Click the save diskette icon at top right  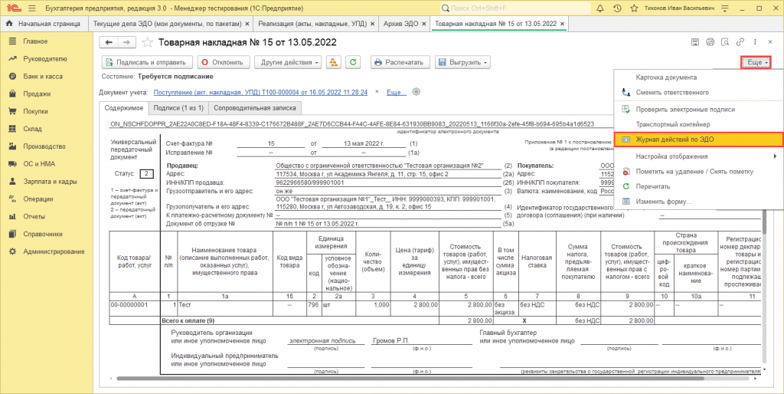click(695, 43)
